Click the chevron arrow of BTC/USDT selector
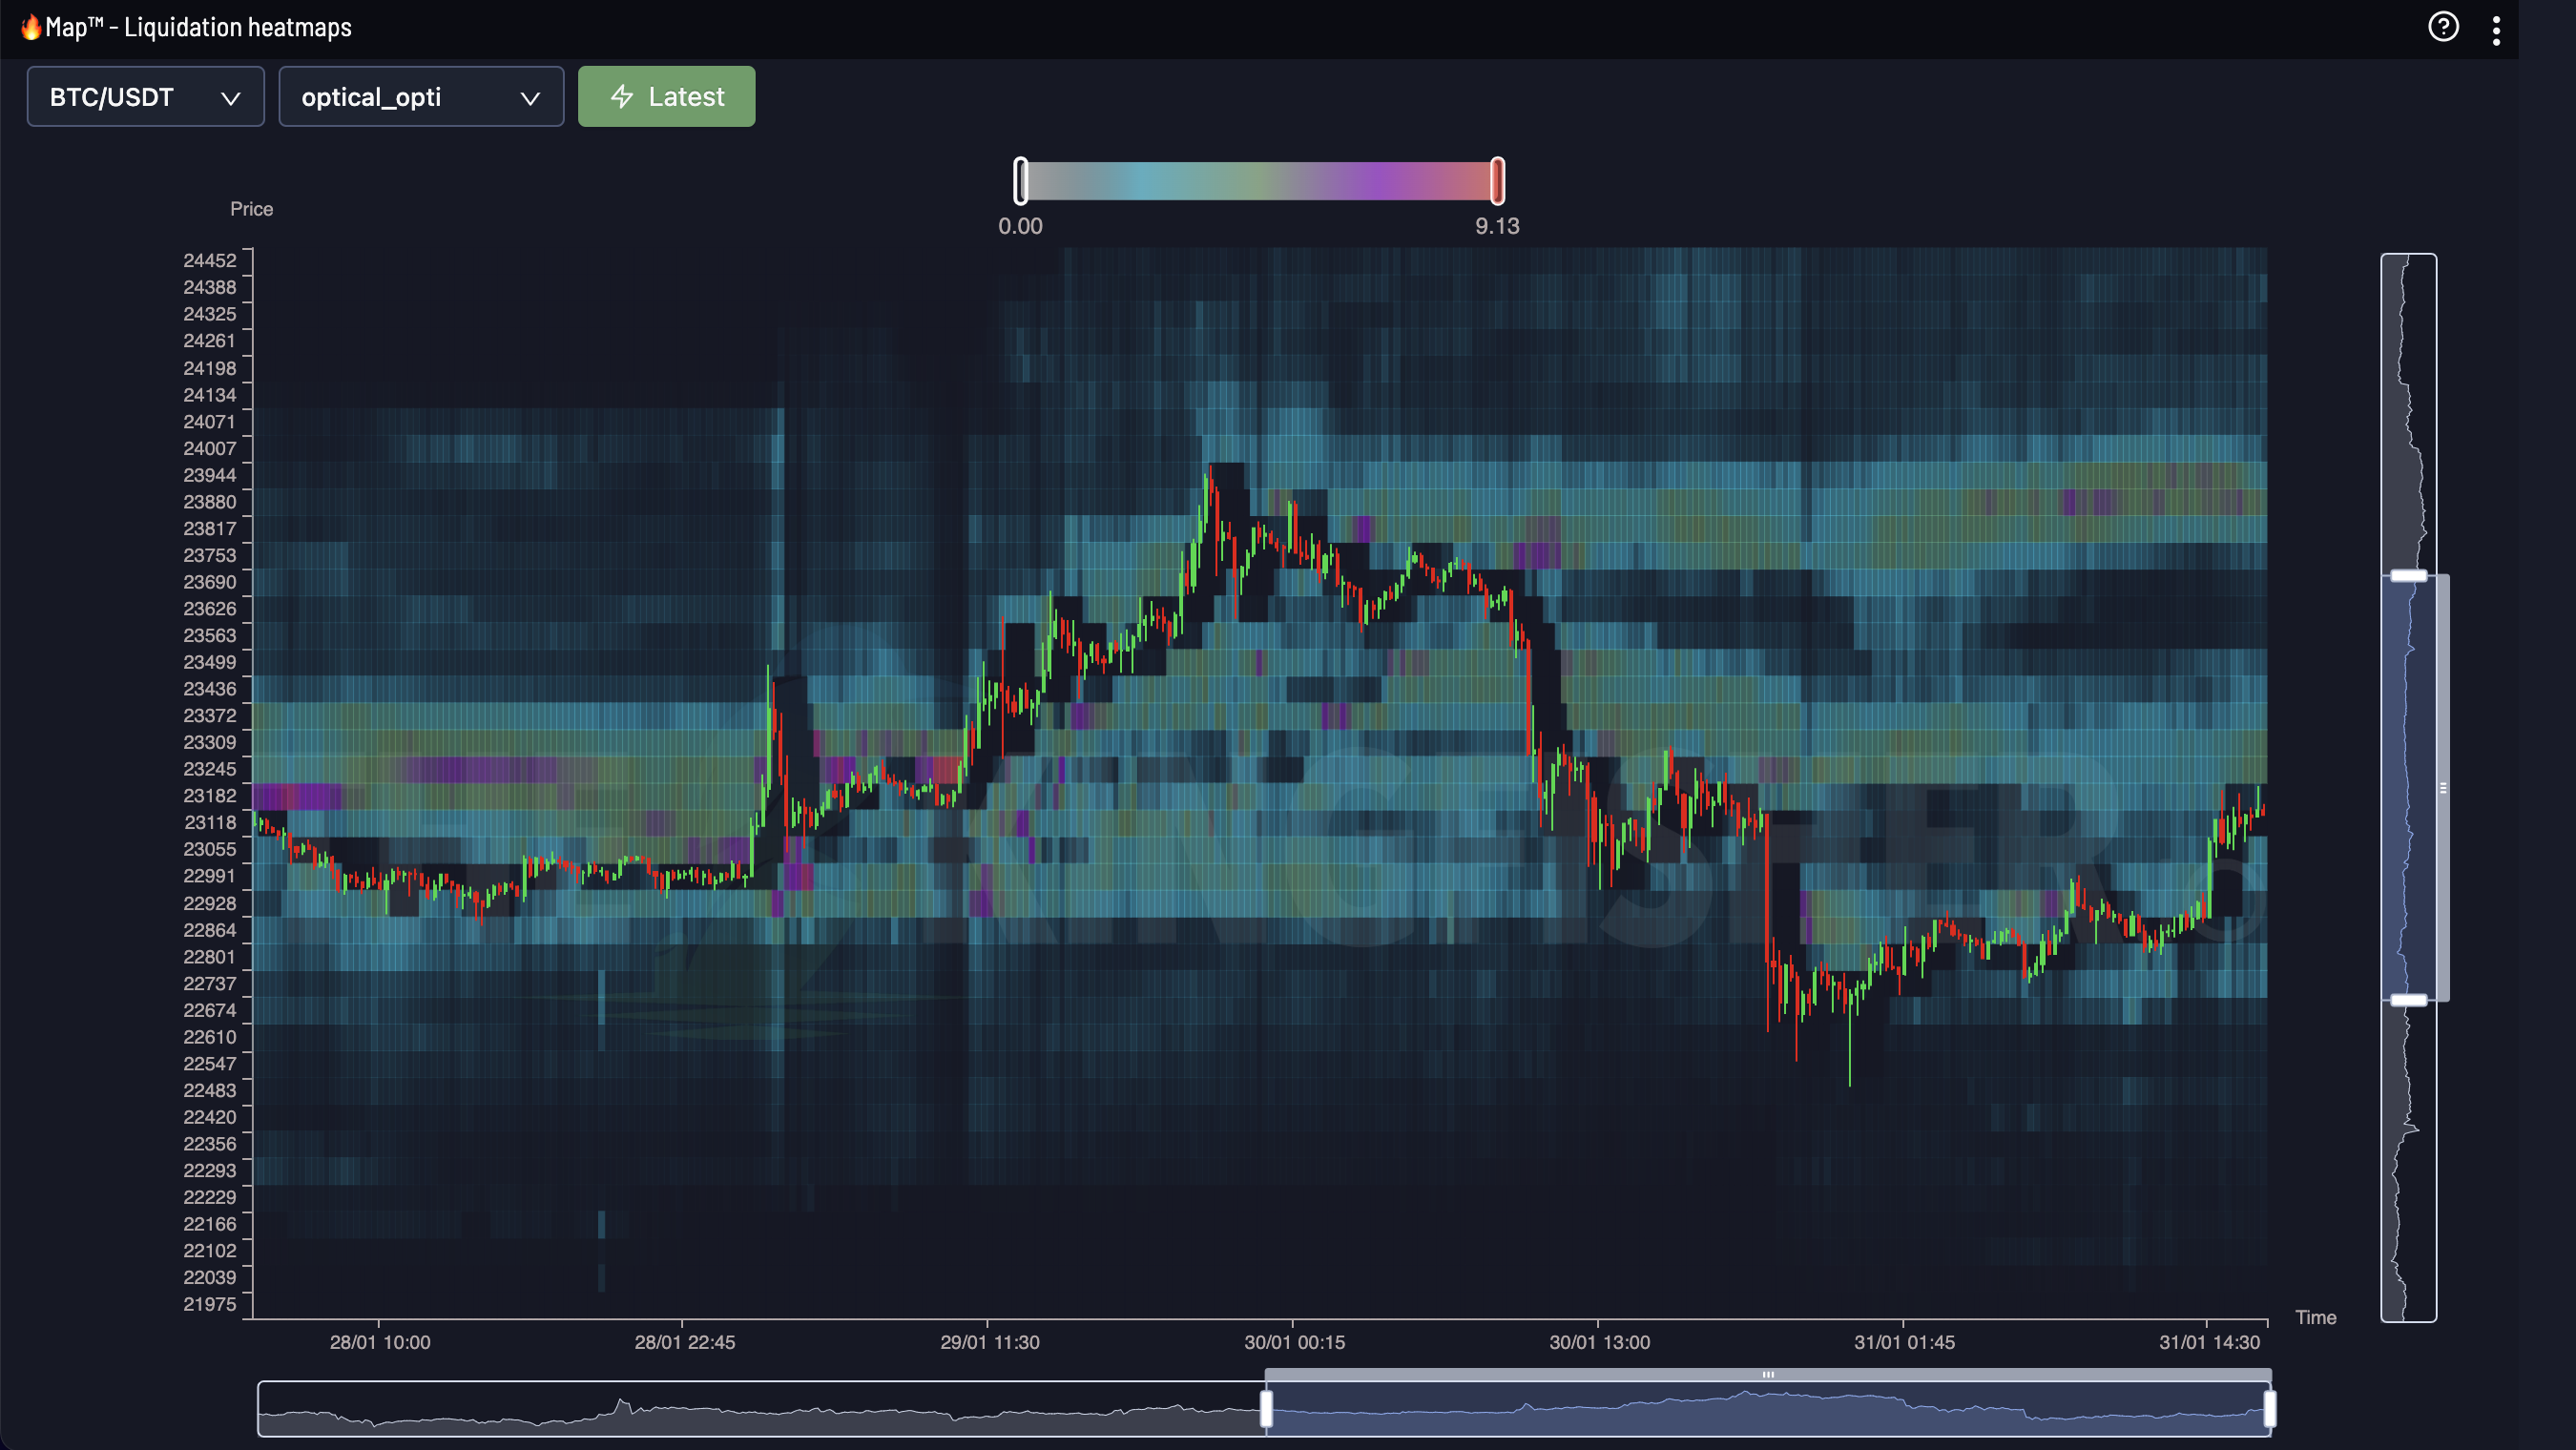Viewport: 2576px width, 1450px height. click(x=231, y=98)
